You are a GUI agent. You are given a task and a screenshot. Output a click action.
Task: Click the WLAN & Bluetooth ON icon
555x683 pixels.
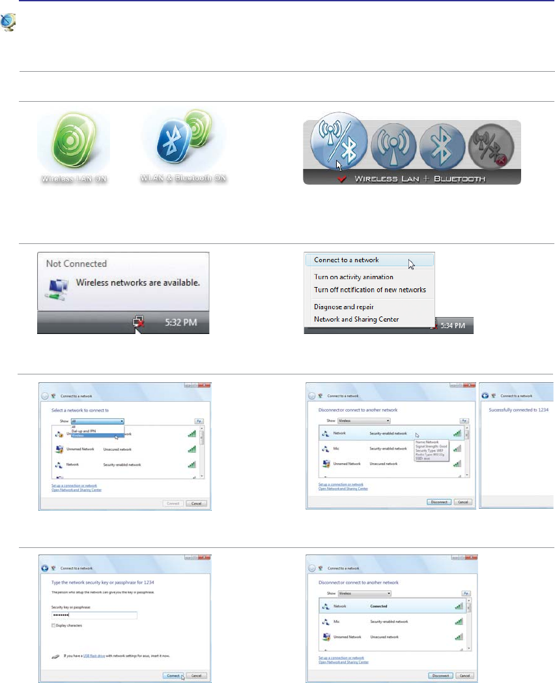(184, 138)
